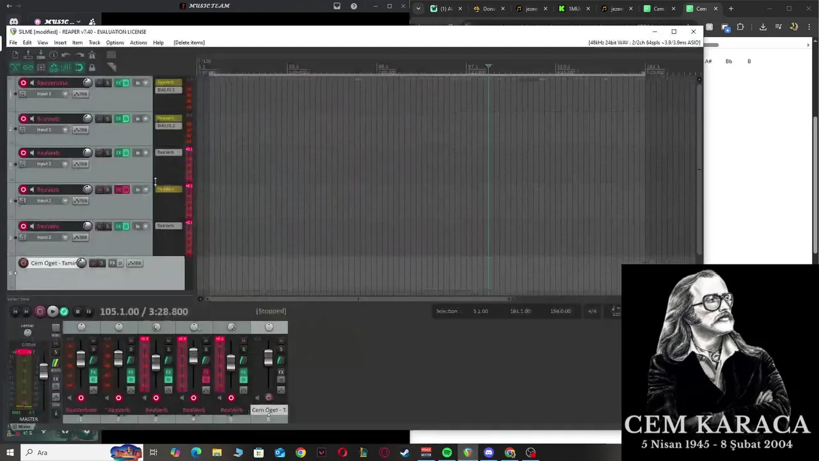Toggle the metronome toolbar icon
This screenshot has width=819, height=461.
point(92,55)
